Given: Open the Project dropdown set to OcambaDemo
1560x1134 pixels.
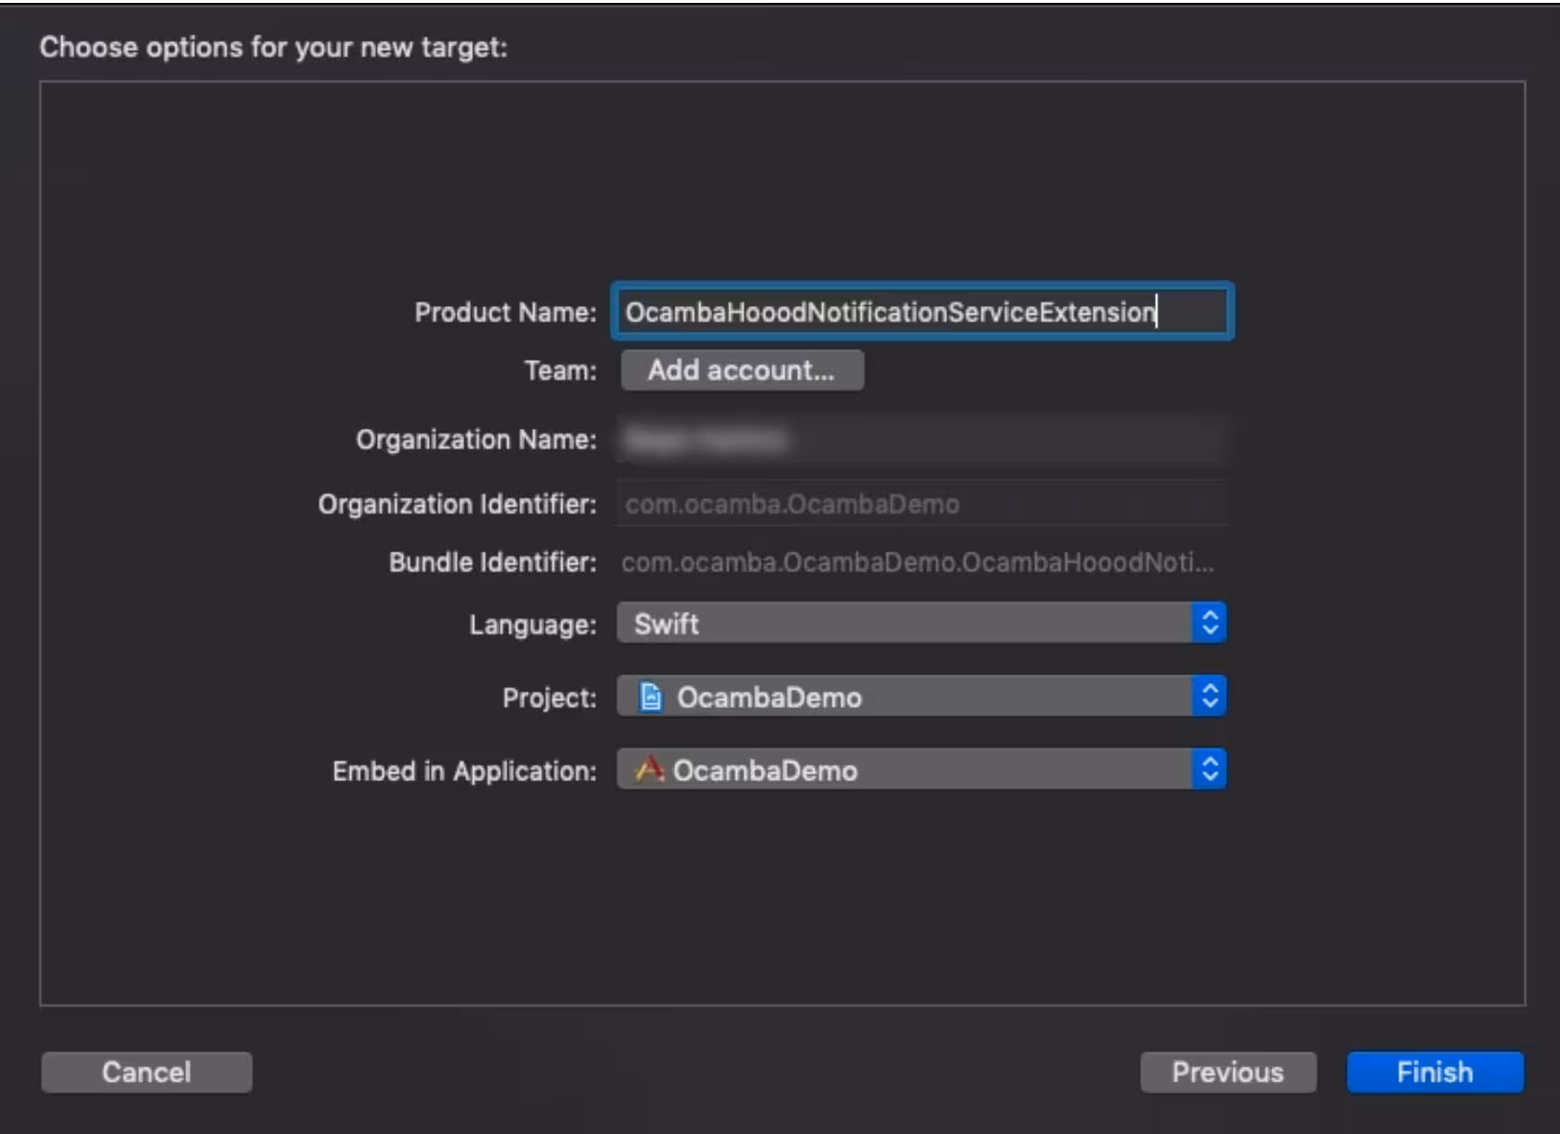Looking at the screenshot, I should tap(911, 697).
